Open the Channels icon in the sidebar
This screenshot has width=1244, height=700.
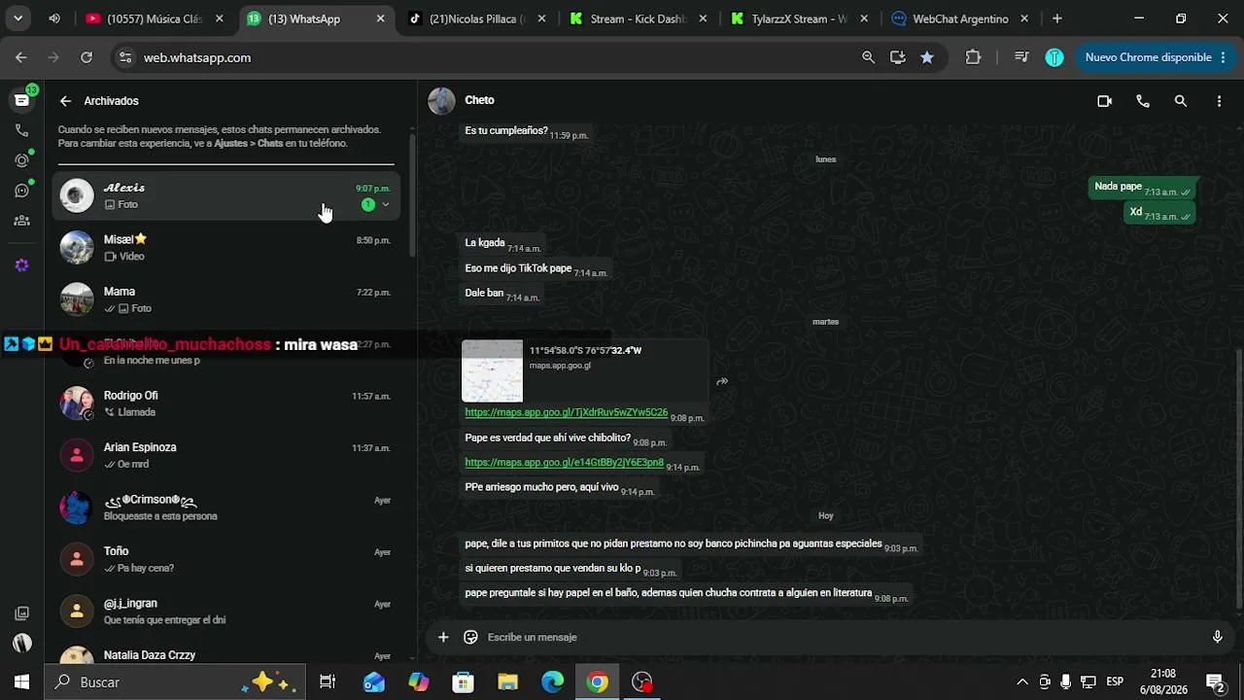tap(21, 191)
